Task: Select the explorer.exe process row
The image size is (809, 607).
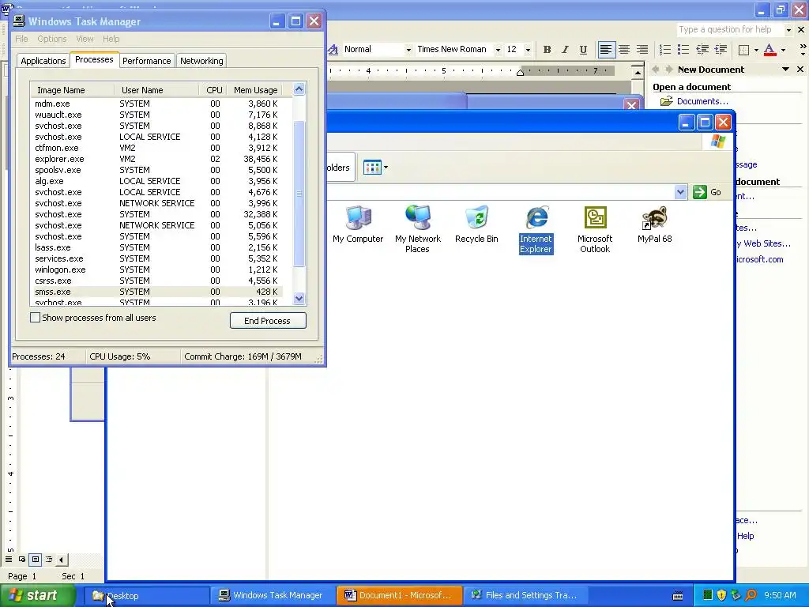Action: [157, 159]
